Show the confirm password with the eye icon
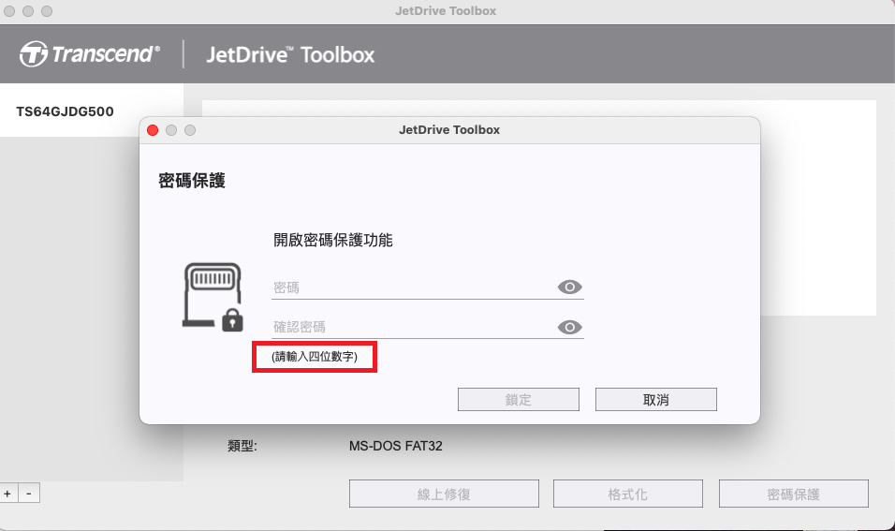The width and height of the screenshot is (895, 531). 569,327
